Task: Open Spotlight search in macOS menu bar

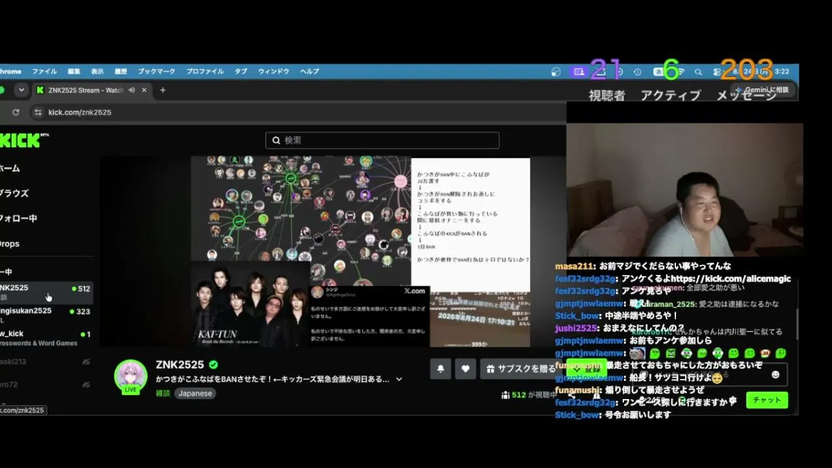Action: [698, 72]
